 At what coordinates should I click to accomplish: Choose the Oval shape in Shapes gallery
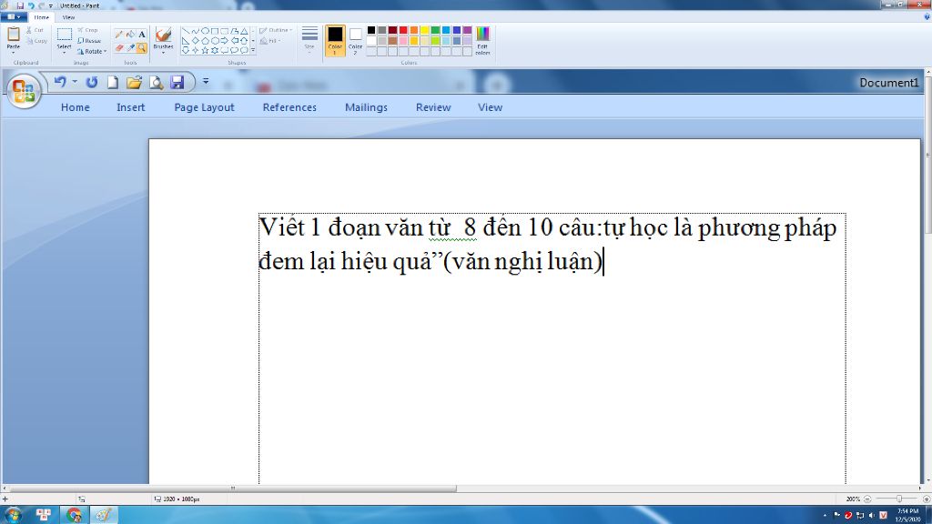205,31
